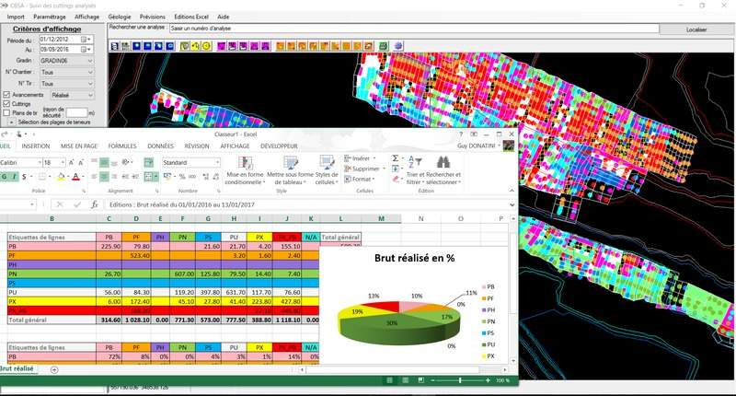Click the percent style icon in Excel

point(182,177)
